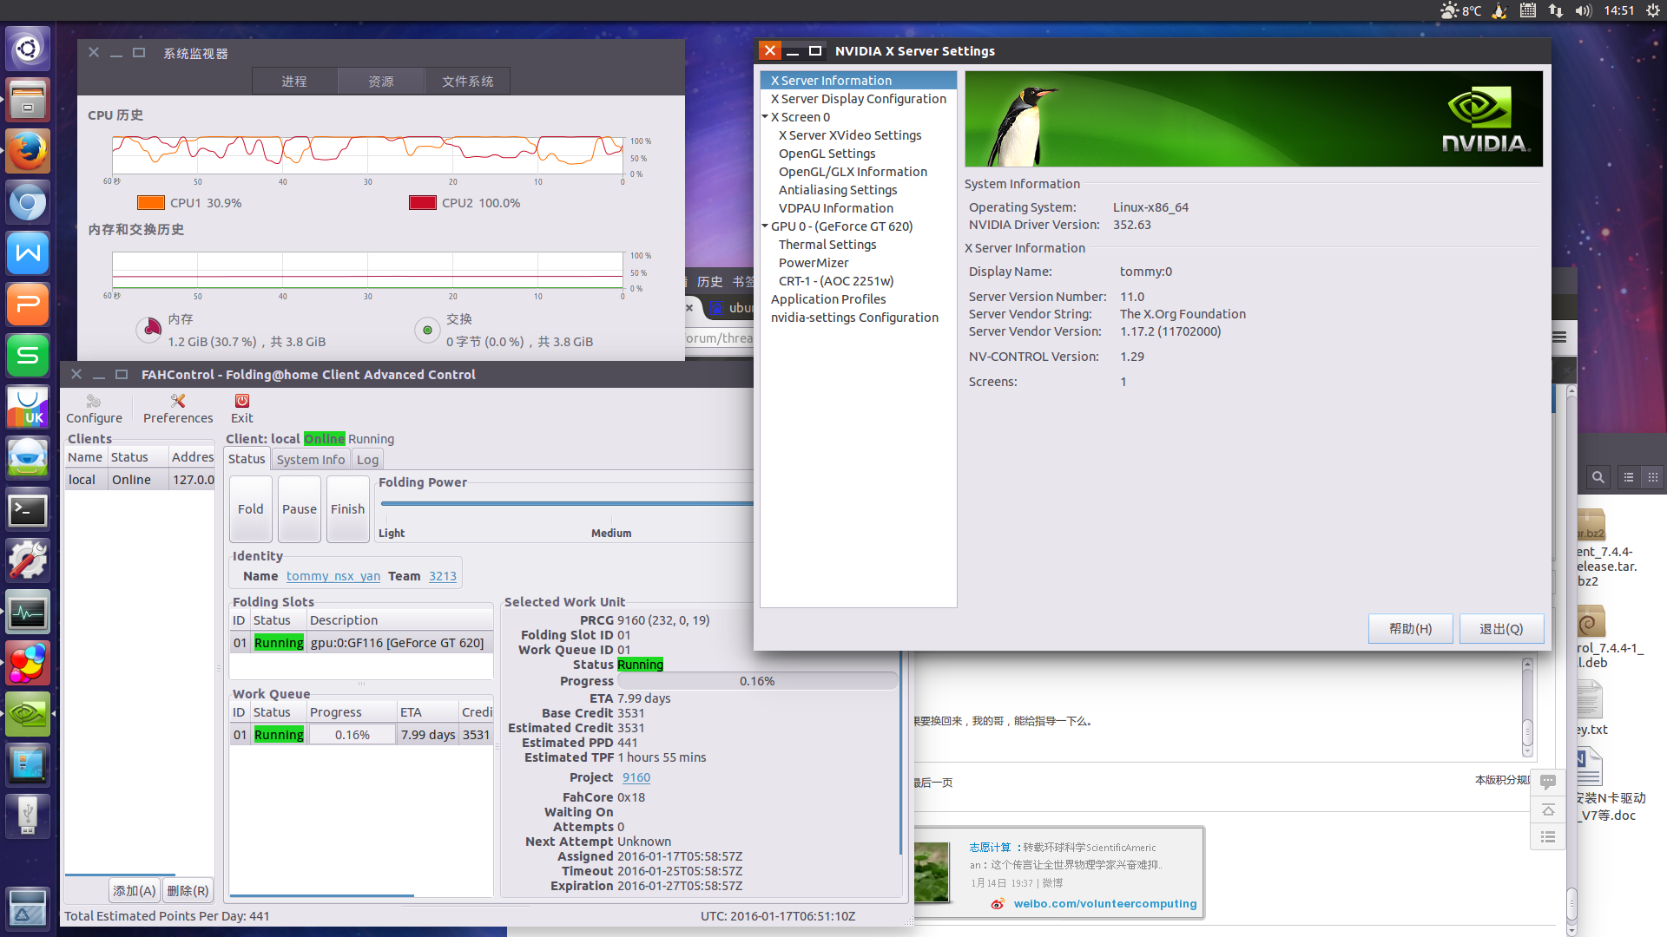Collapse GPU 0 GeForce GT 620 node
This screenshot has height=937, width=1667.
(x=765, y=226)
